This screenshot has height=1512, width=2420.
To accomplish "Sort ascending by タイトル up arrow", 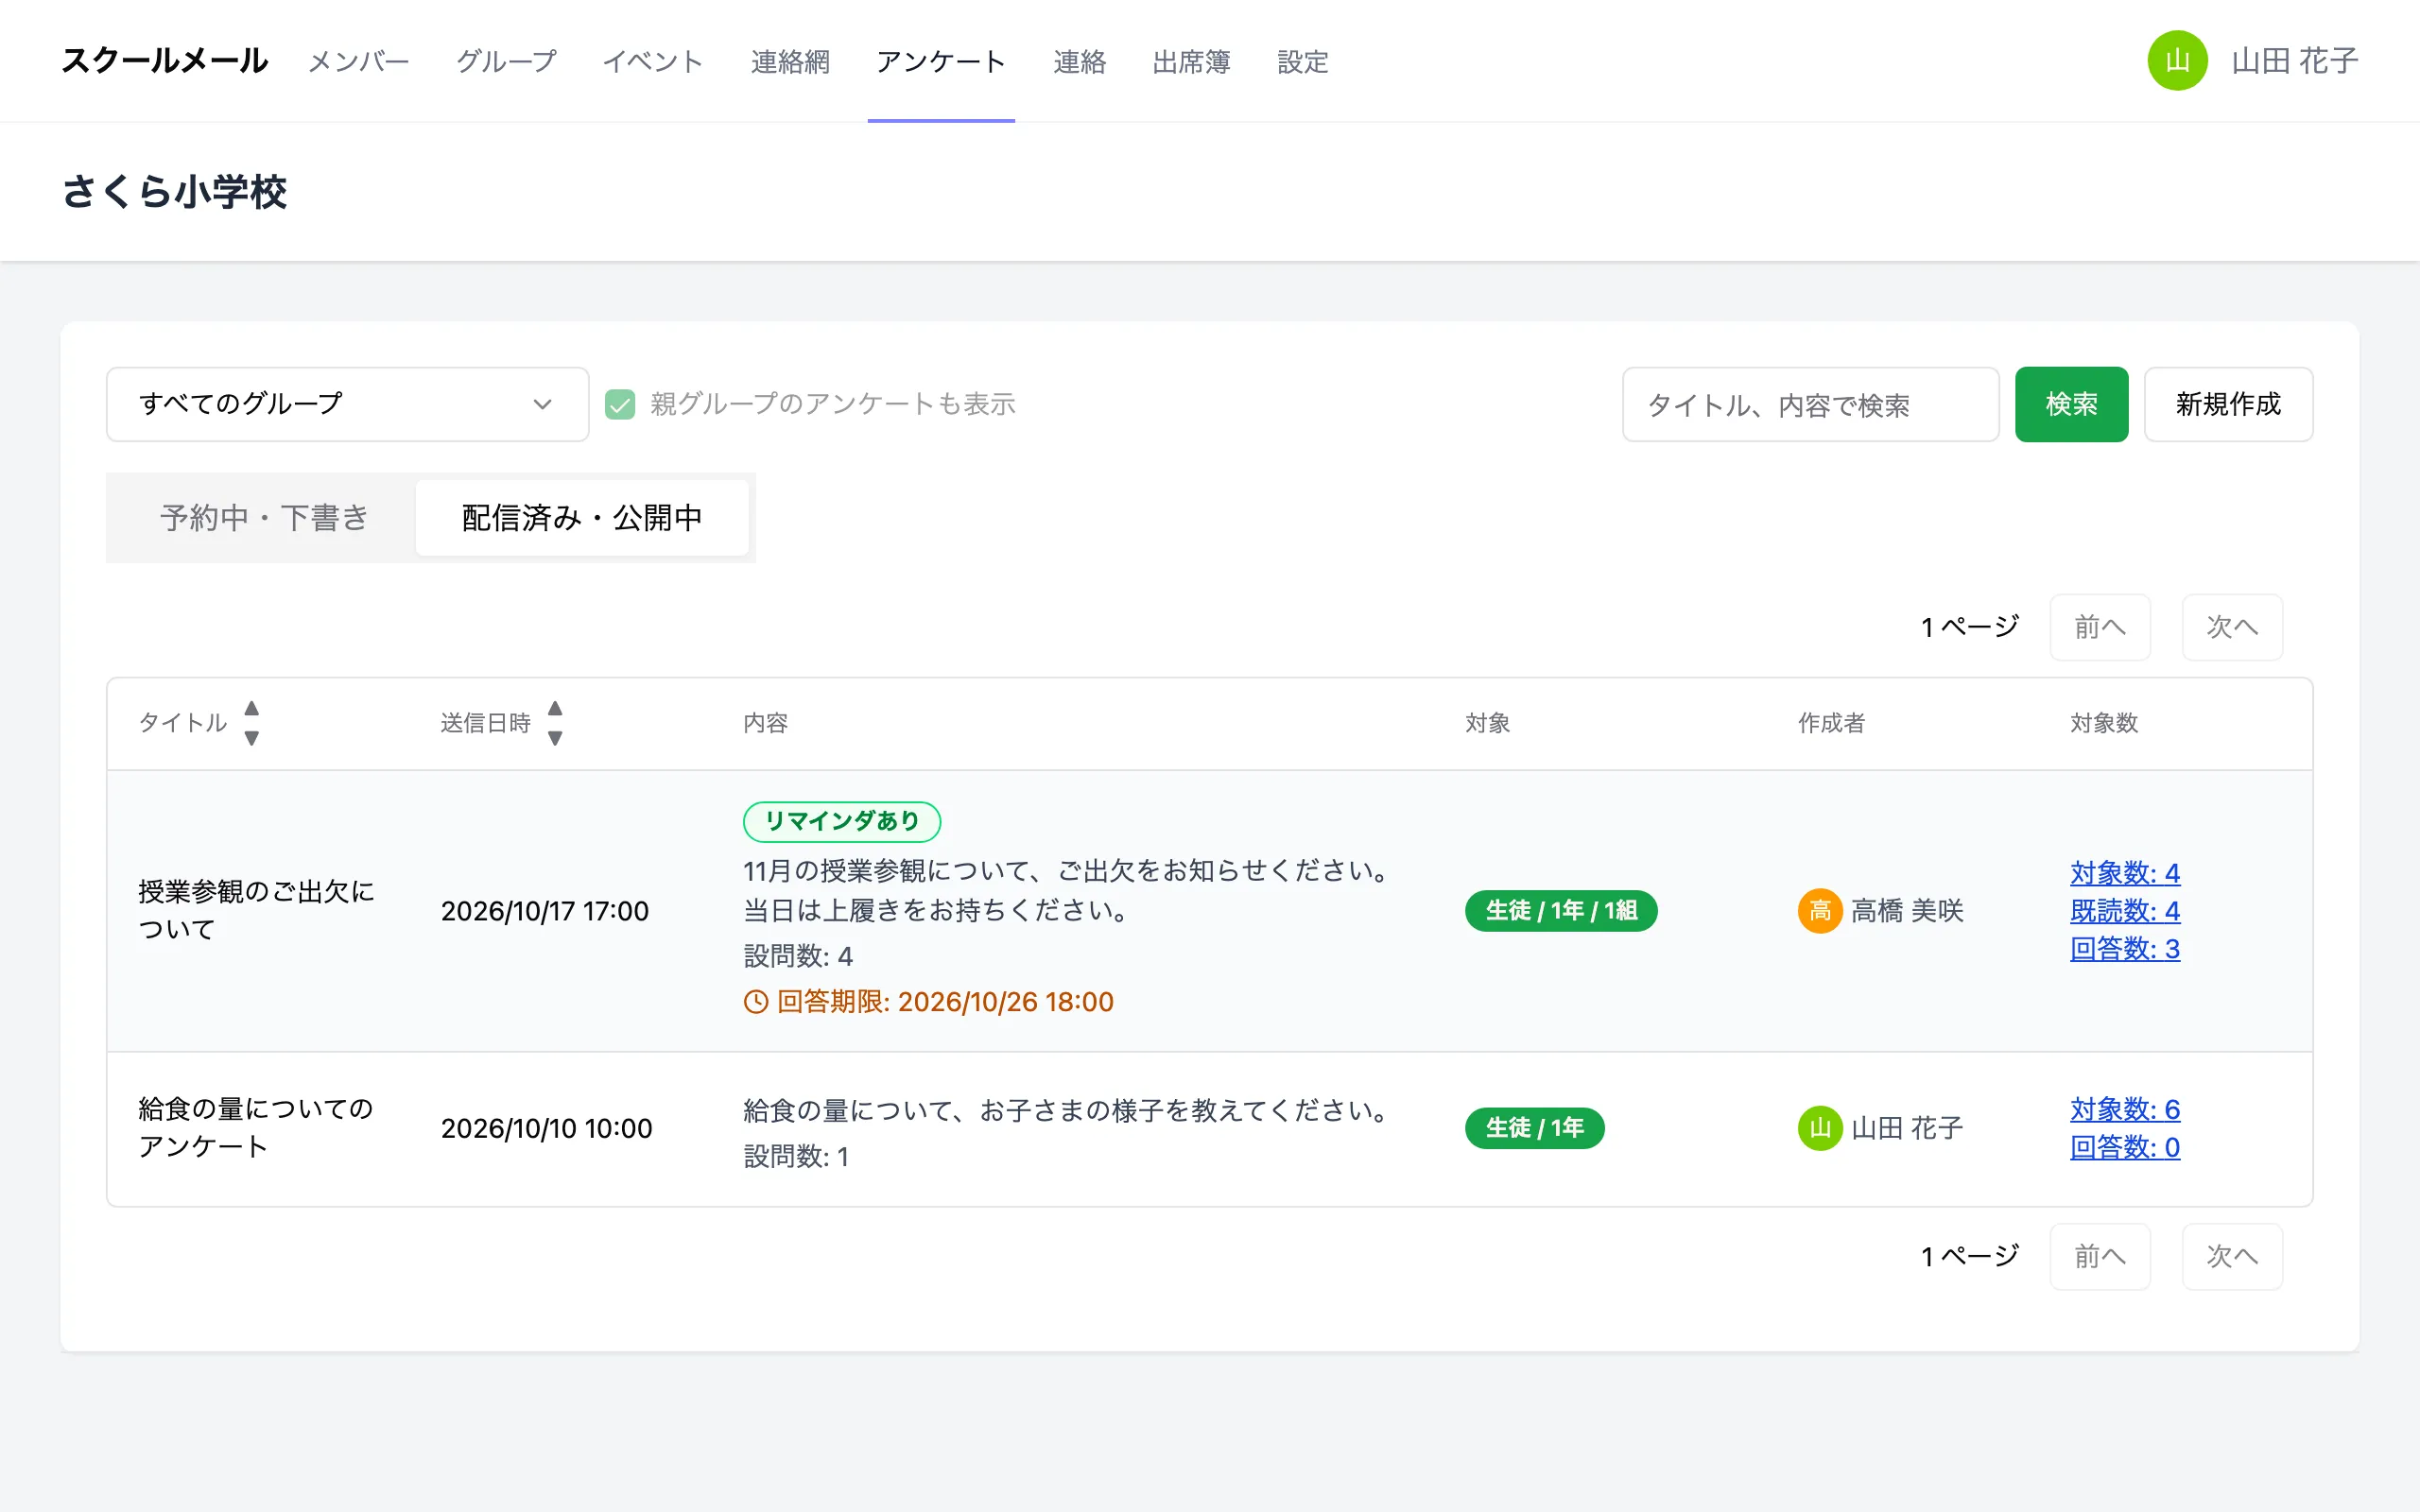I will pyautogui.click(x=252, y=708).
